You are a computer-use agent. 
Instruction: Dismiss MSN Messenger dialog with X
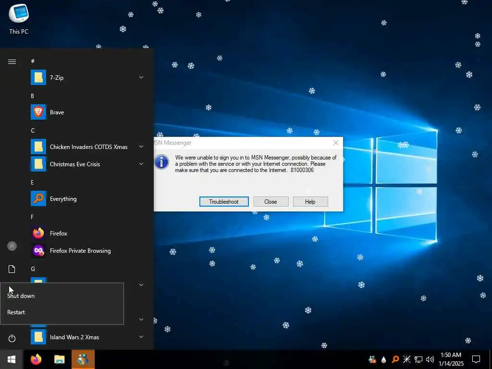click(x=336, y=143)
